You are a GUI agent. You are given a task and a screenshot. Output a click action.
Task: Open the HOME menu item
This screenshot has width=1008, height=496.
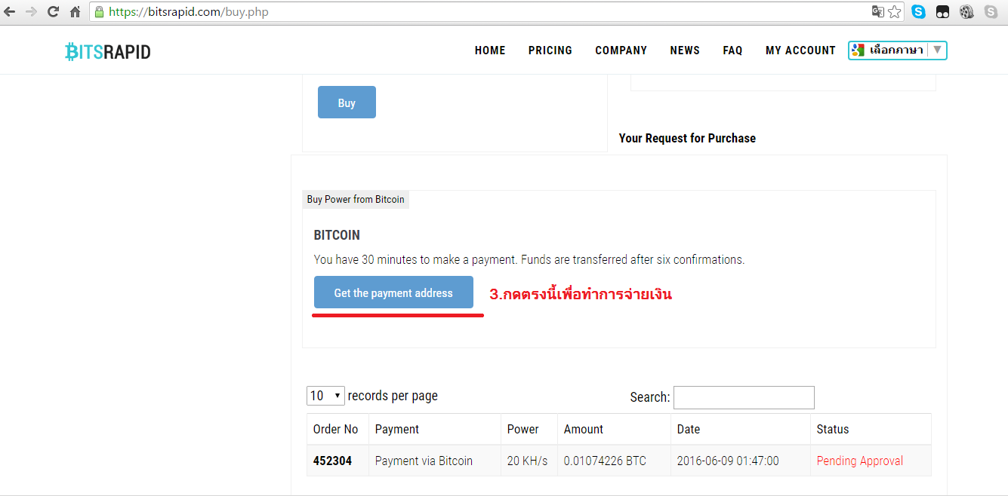490,51
